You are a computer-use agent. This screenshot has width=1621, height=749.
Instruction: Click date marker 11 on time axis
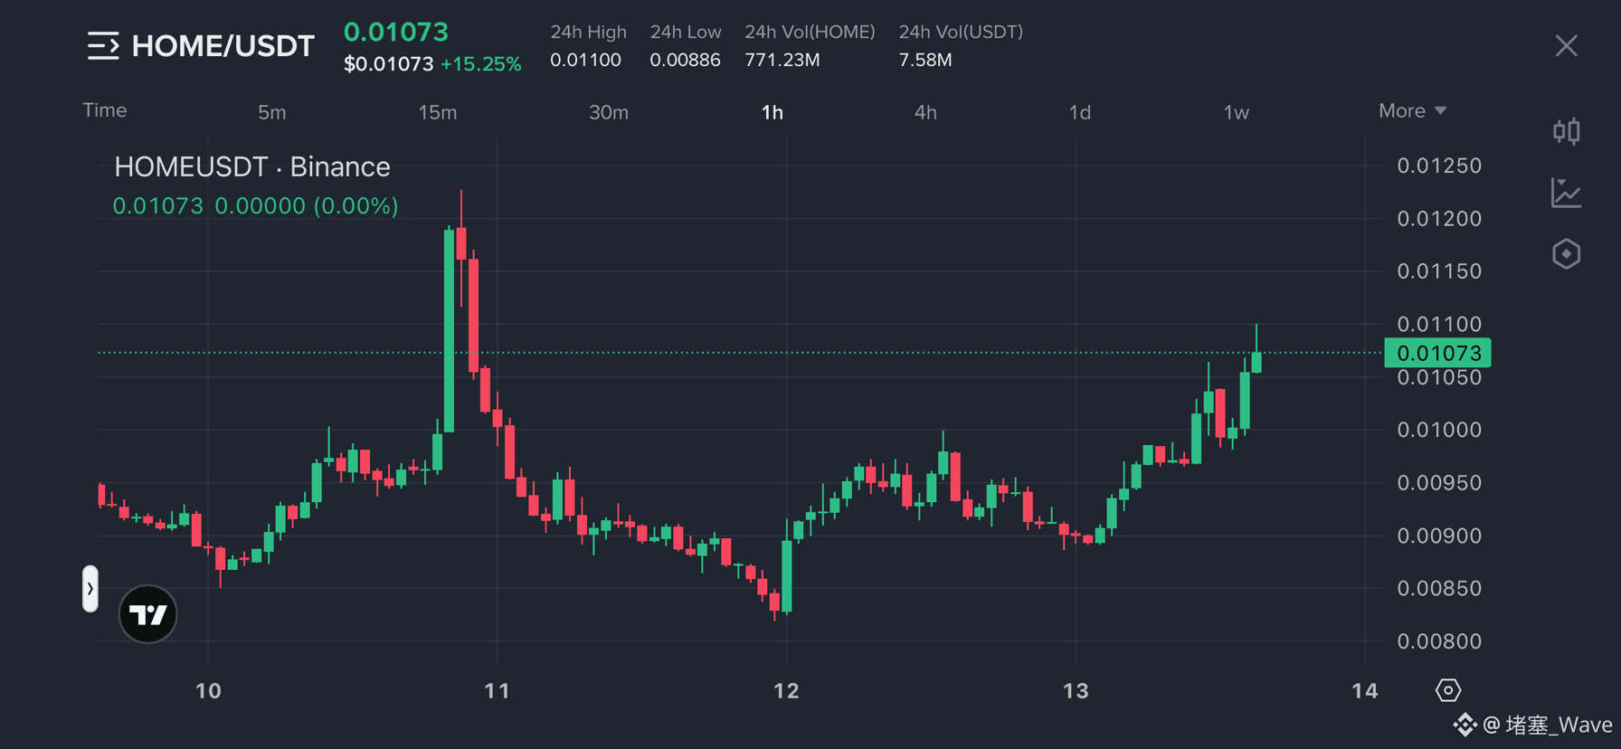[x=497, y=691]
